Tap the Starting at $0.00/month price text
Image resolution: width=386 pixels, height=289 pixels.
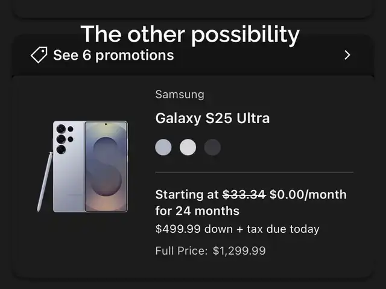251,203
